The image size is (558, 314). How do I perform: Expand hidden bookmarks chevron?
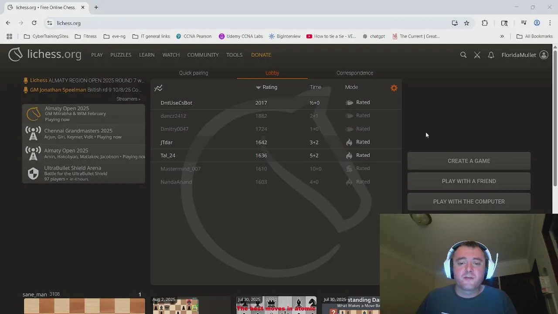(x=502, y=36)
